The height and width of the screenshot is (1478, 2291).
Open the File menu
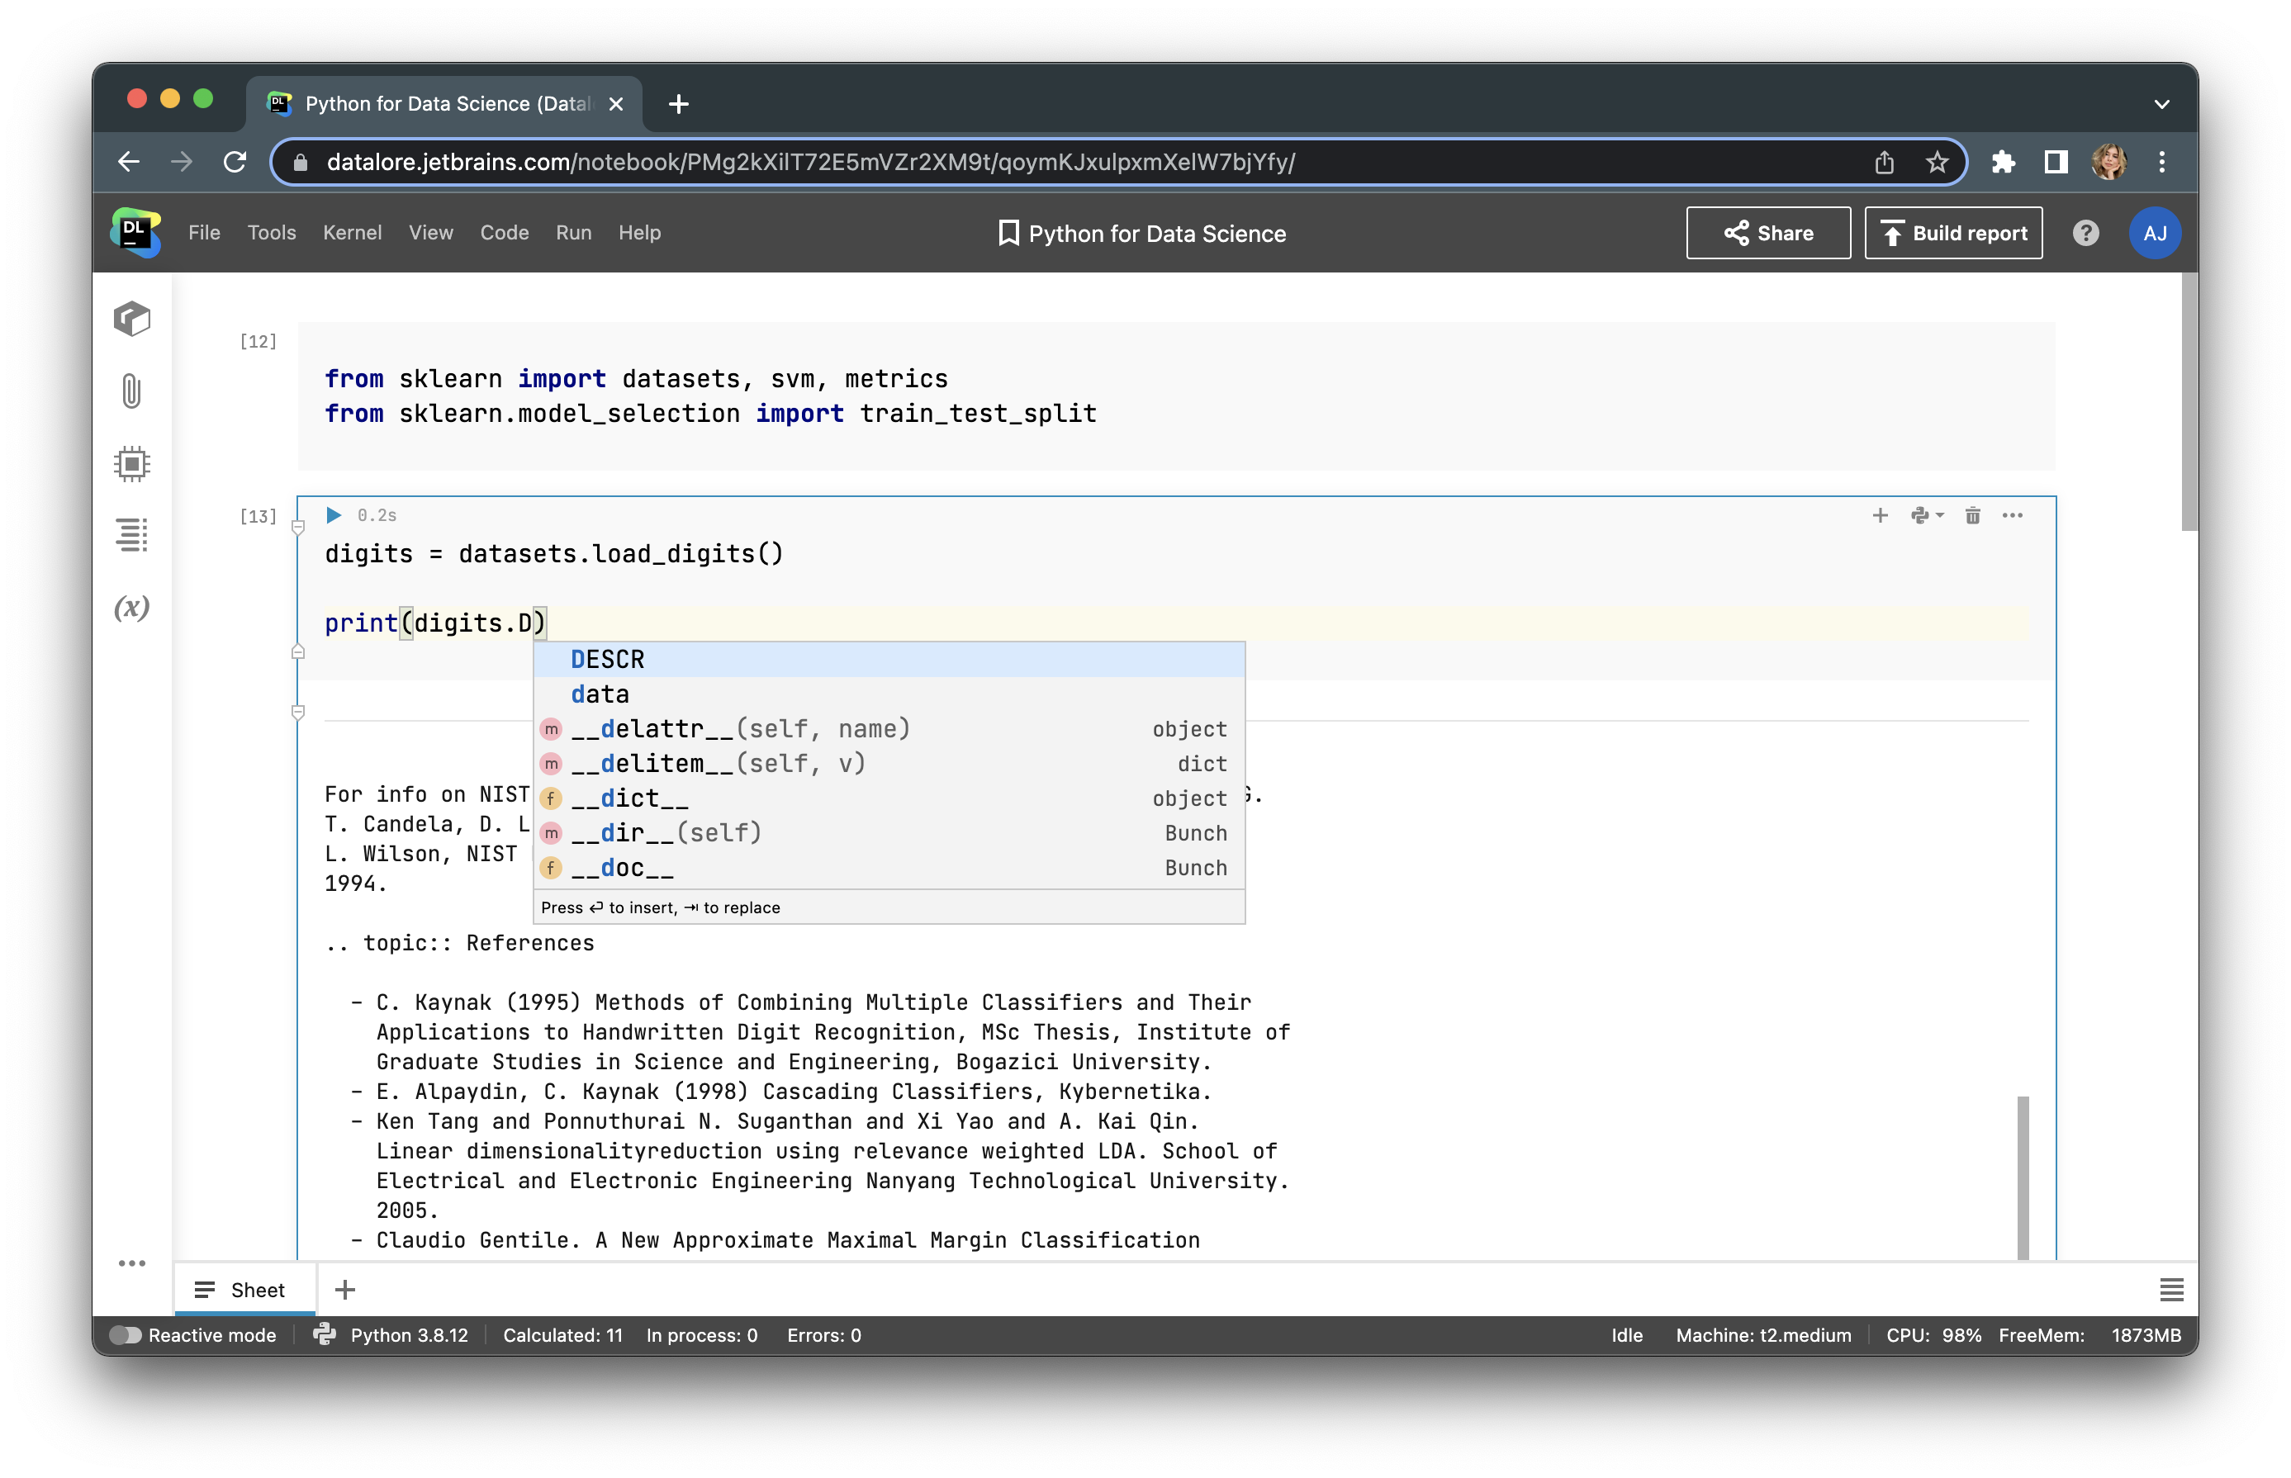pyautogui.click(x=205, y=233)
